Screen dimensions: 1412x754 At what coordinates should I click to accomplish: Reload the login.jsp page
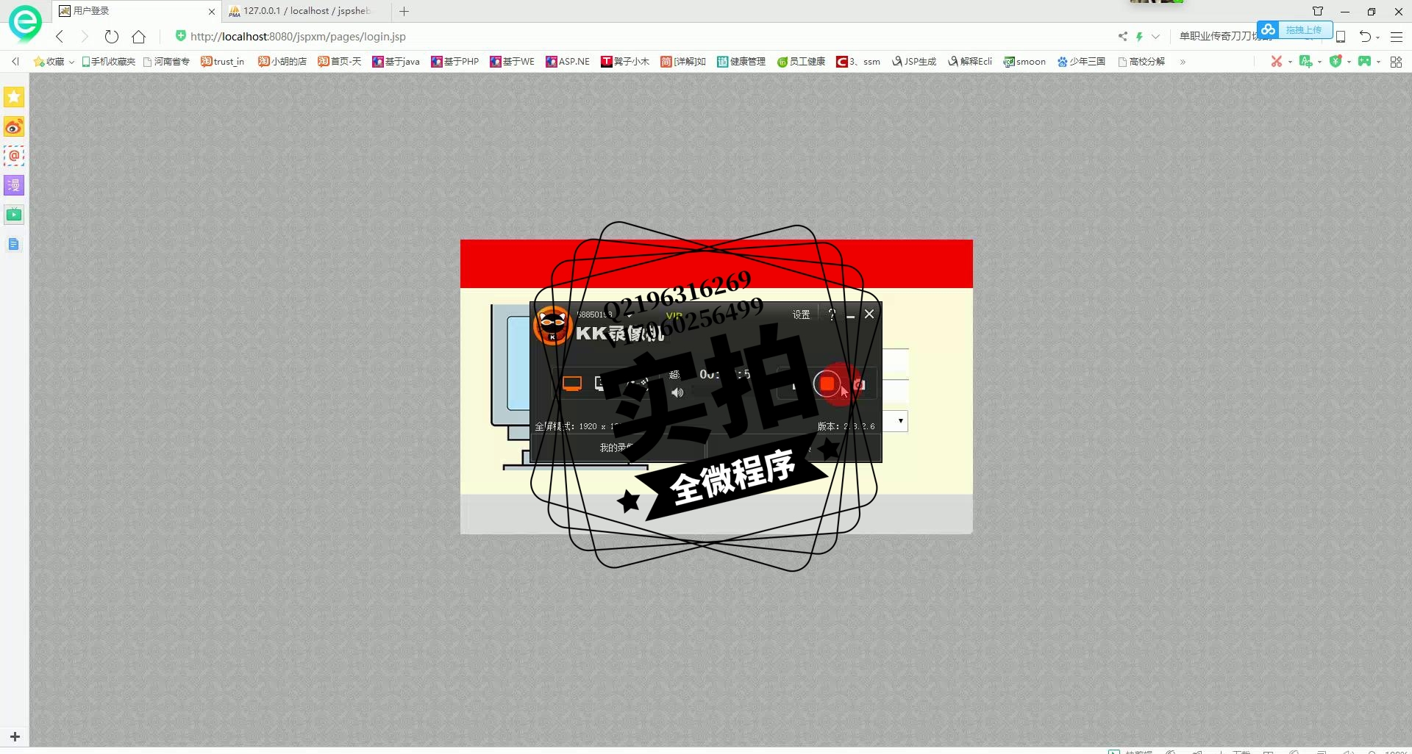(x=112, y=37)
